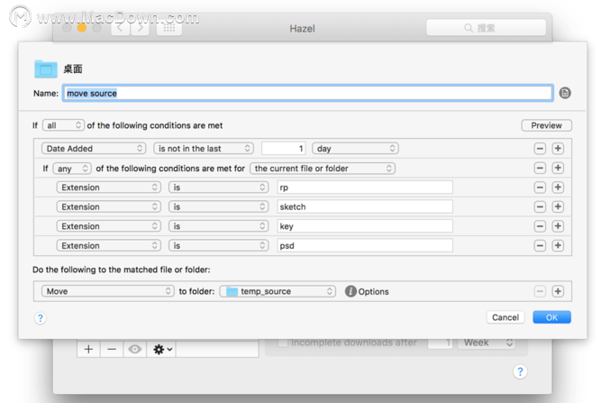Open Extension dropdown in the 'rp' row

pos(108,188)
